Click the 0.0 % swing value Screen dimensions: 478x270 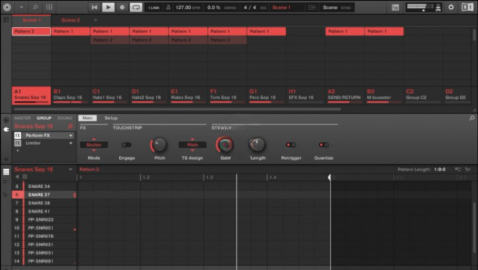point(213,7)
